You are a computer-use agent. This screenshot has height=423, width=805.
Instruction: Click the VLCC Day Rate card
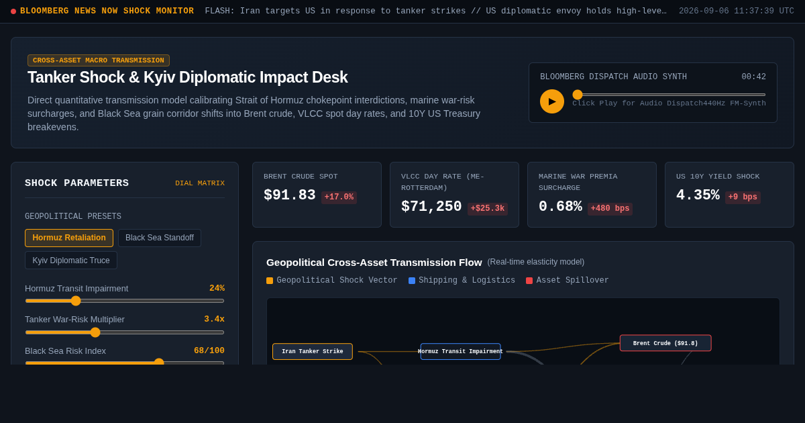click(x=455, y=195)
